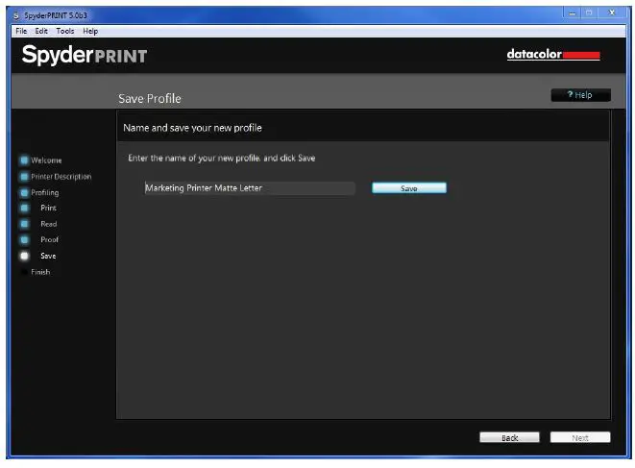Open the Help menu in menu bar
Image resolution: width=635 pixels, height=468 pixels.
point(90,31)
